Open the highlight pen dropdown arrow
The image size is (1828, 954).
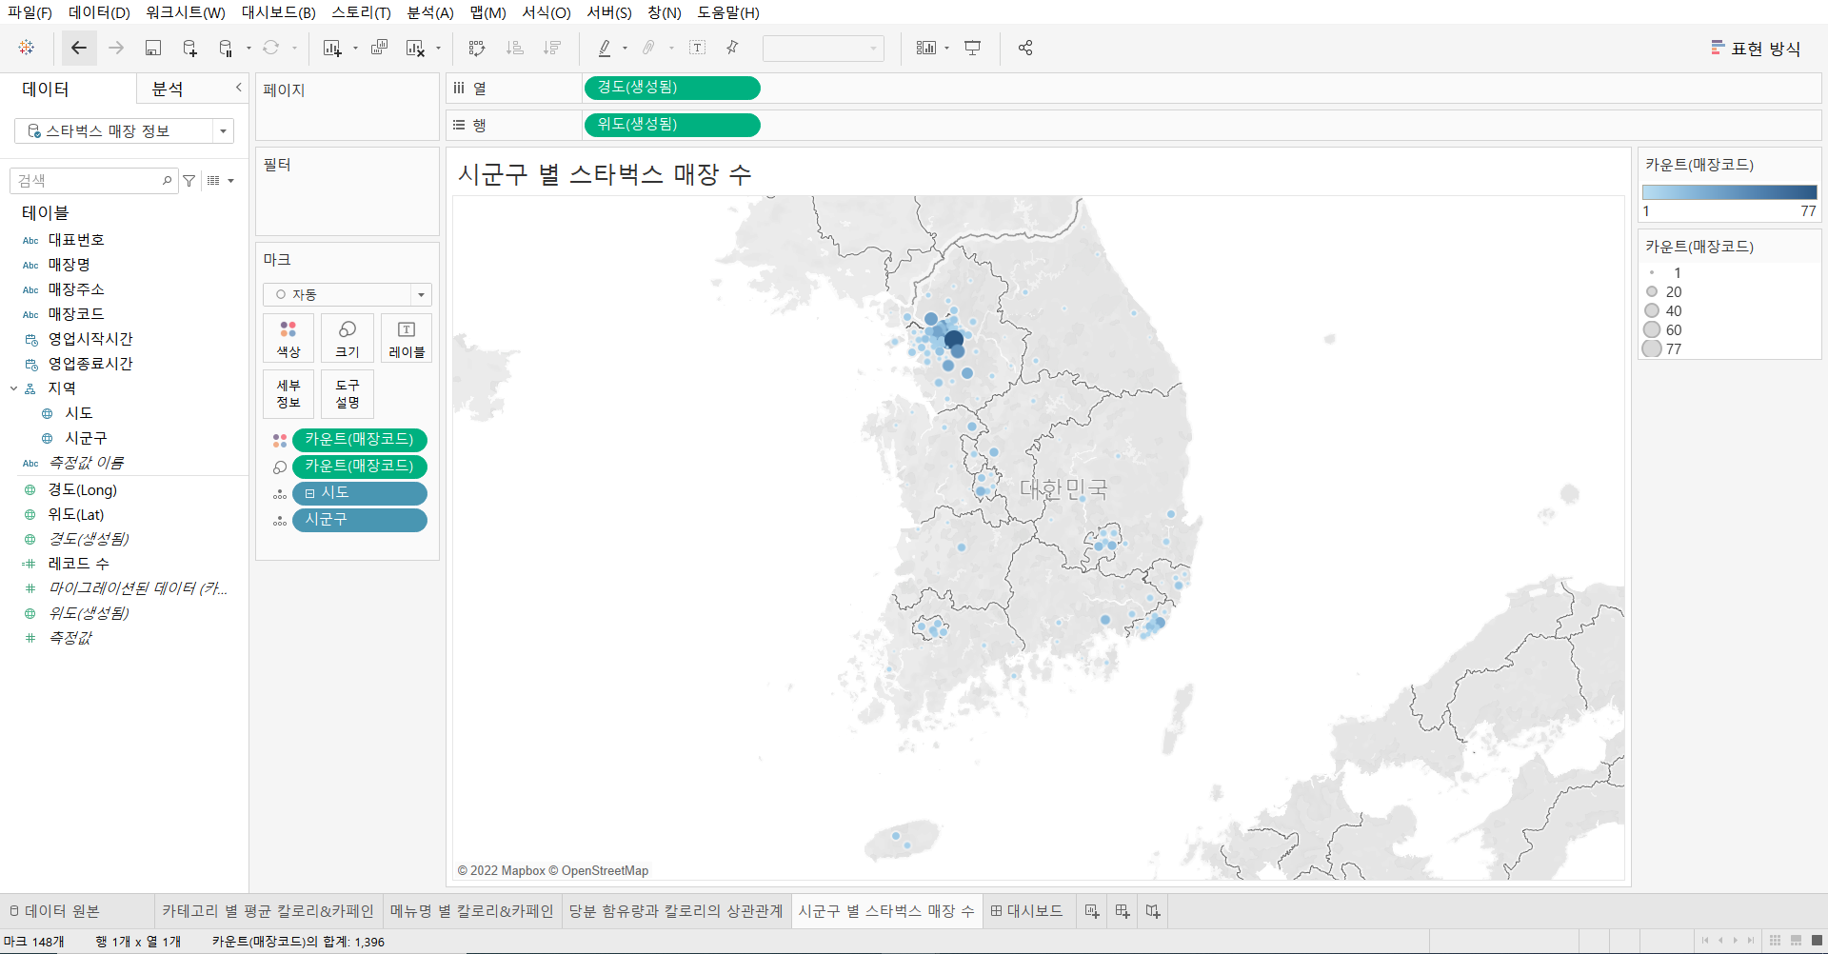(x=625, y=49)
